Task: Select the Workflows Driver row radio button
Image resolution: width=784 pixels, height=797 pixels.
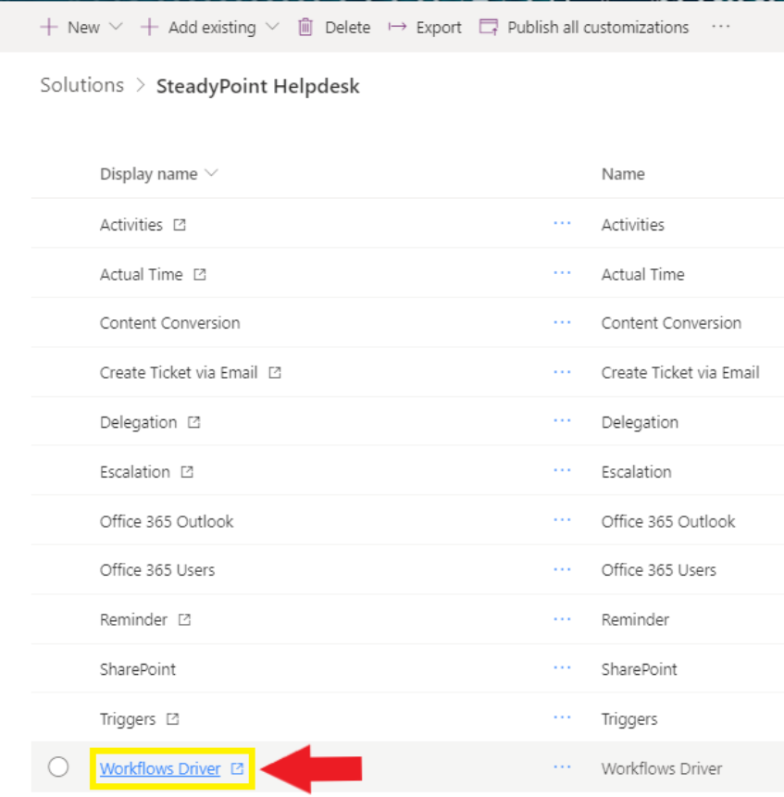Action: pyautogui.click(x=58, y=766)
